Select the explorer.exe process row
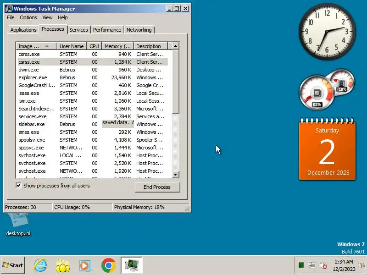Screen dimensions: 367x275 tap(92, 77)
